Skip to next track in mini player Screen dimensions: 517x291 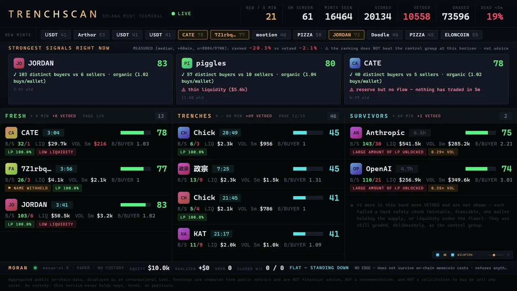click(x=452, y=255)
